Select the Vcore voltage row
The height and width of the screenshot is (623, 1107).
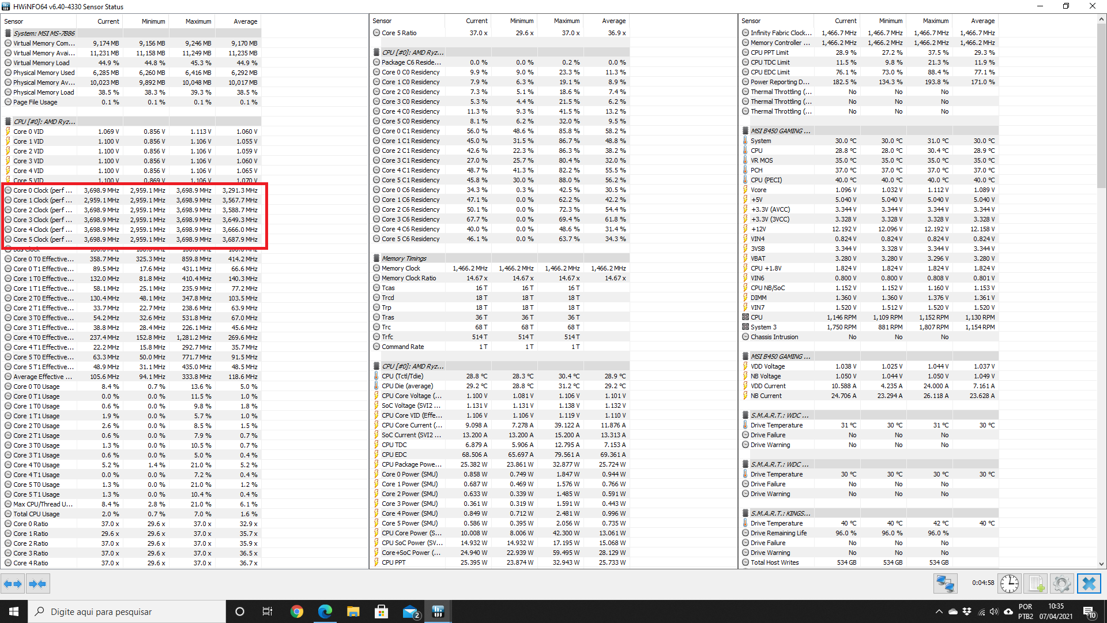869,190
